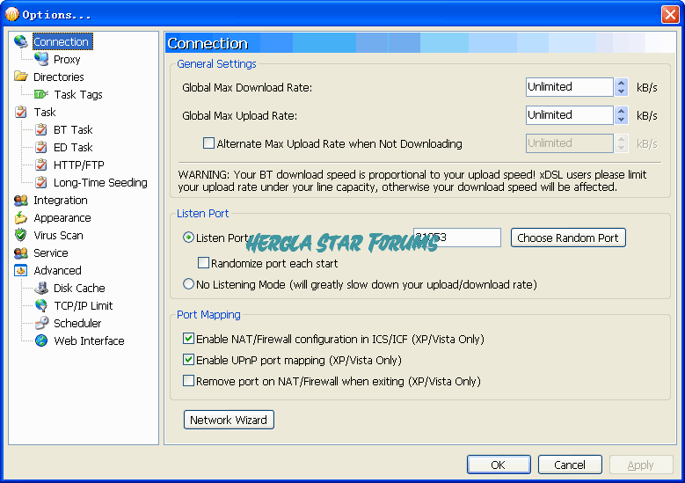Increase Global Max Download Rate with up arrow

pos(622,83)
